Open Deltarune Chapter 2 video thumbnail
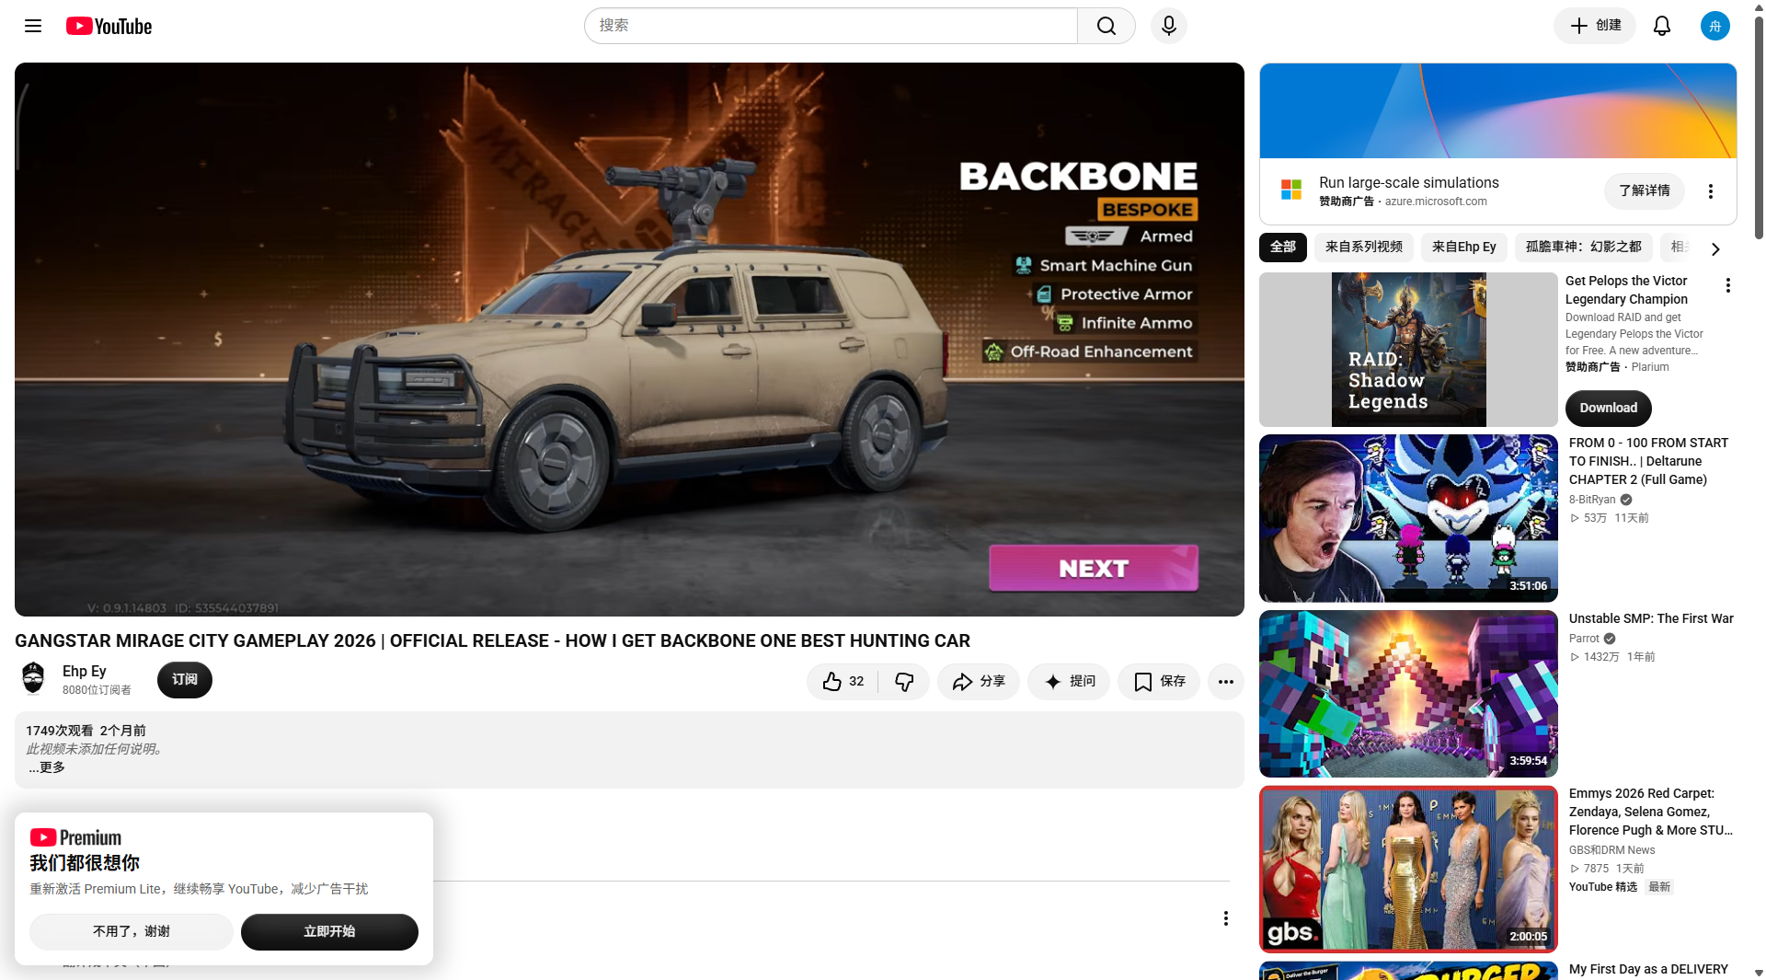Screen dimensions: 1766x980 tap(1408, 518)
